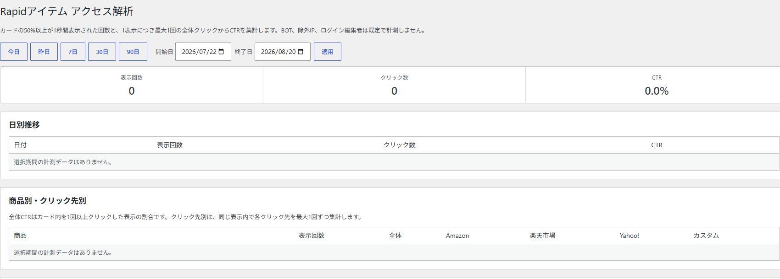780x279 pixels.
Task: Select the 昨日 range button
Action: (44, 52)
